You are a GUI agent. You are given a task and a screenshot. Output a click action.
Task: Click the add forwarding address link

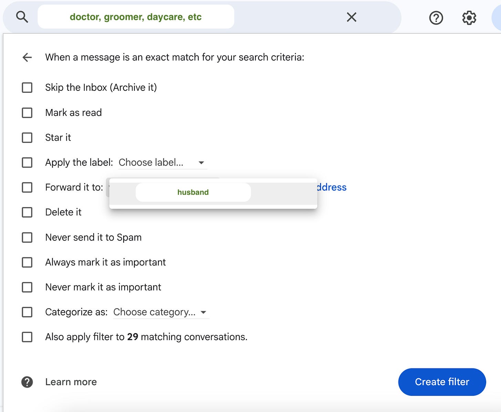point(332,187)
